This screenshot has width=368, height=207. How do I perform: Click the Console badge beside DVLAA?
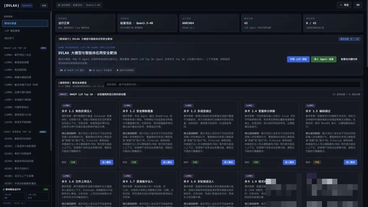click(27, 5)
